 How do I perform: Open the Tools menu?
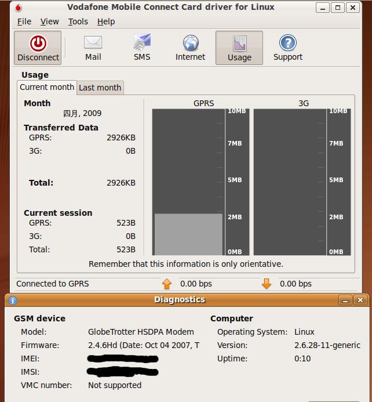coord(78,21)
